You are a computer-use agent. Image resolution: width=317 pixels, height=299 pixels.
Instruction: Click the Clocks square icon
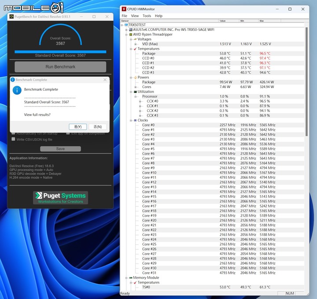click(135, 120)
